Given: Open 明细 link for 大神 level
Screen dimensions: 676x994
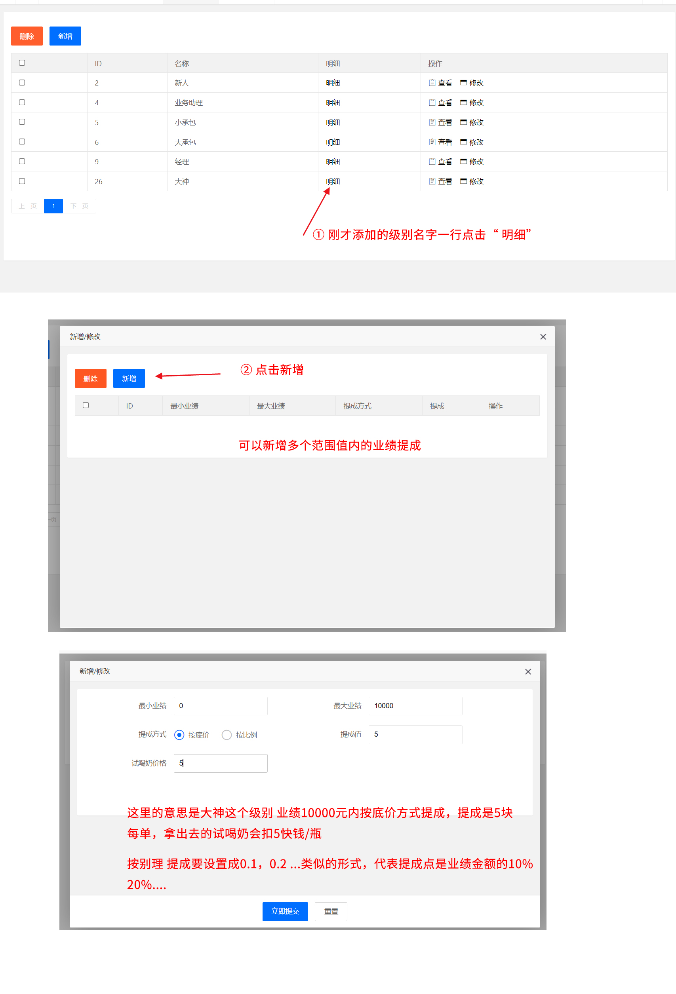Looking at the screenshot, I should (332, 181).
